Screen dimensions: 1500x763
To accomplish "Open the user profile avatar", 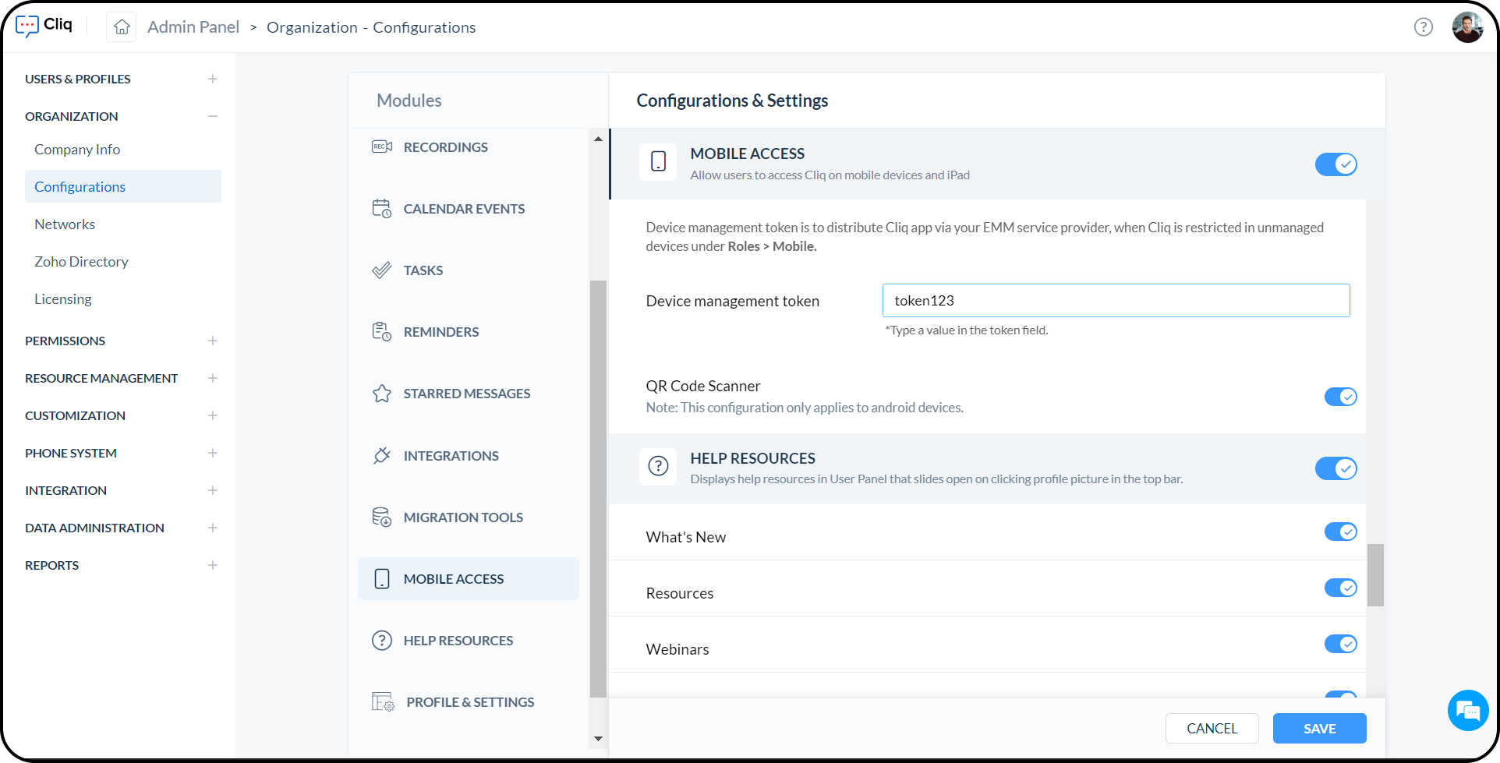I will coord(1467,27).
